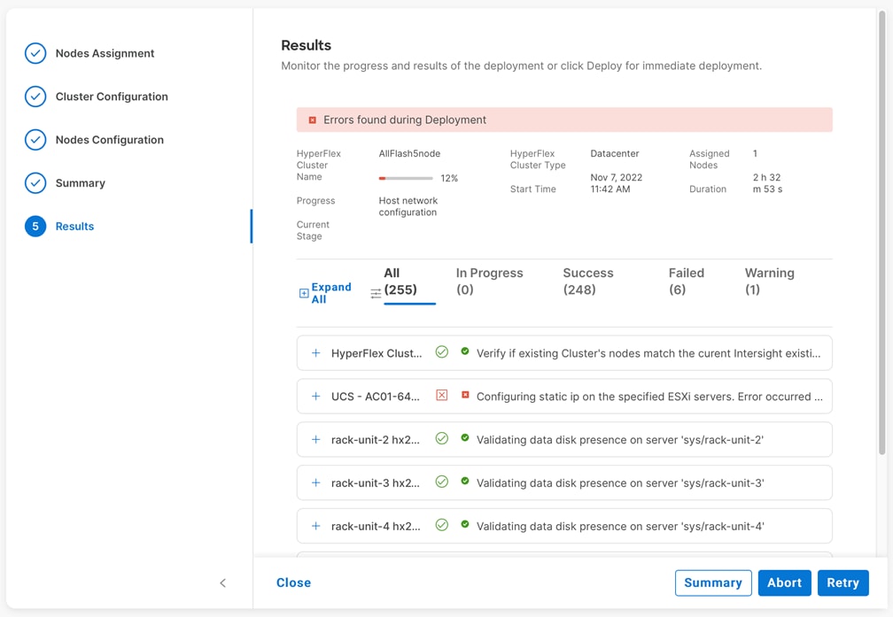Image resolution: width=893 pixels, height=617 pixels.
Task: Click the Nodes Assignment step checkmark icon
Action: [35, 53]
